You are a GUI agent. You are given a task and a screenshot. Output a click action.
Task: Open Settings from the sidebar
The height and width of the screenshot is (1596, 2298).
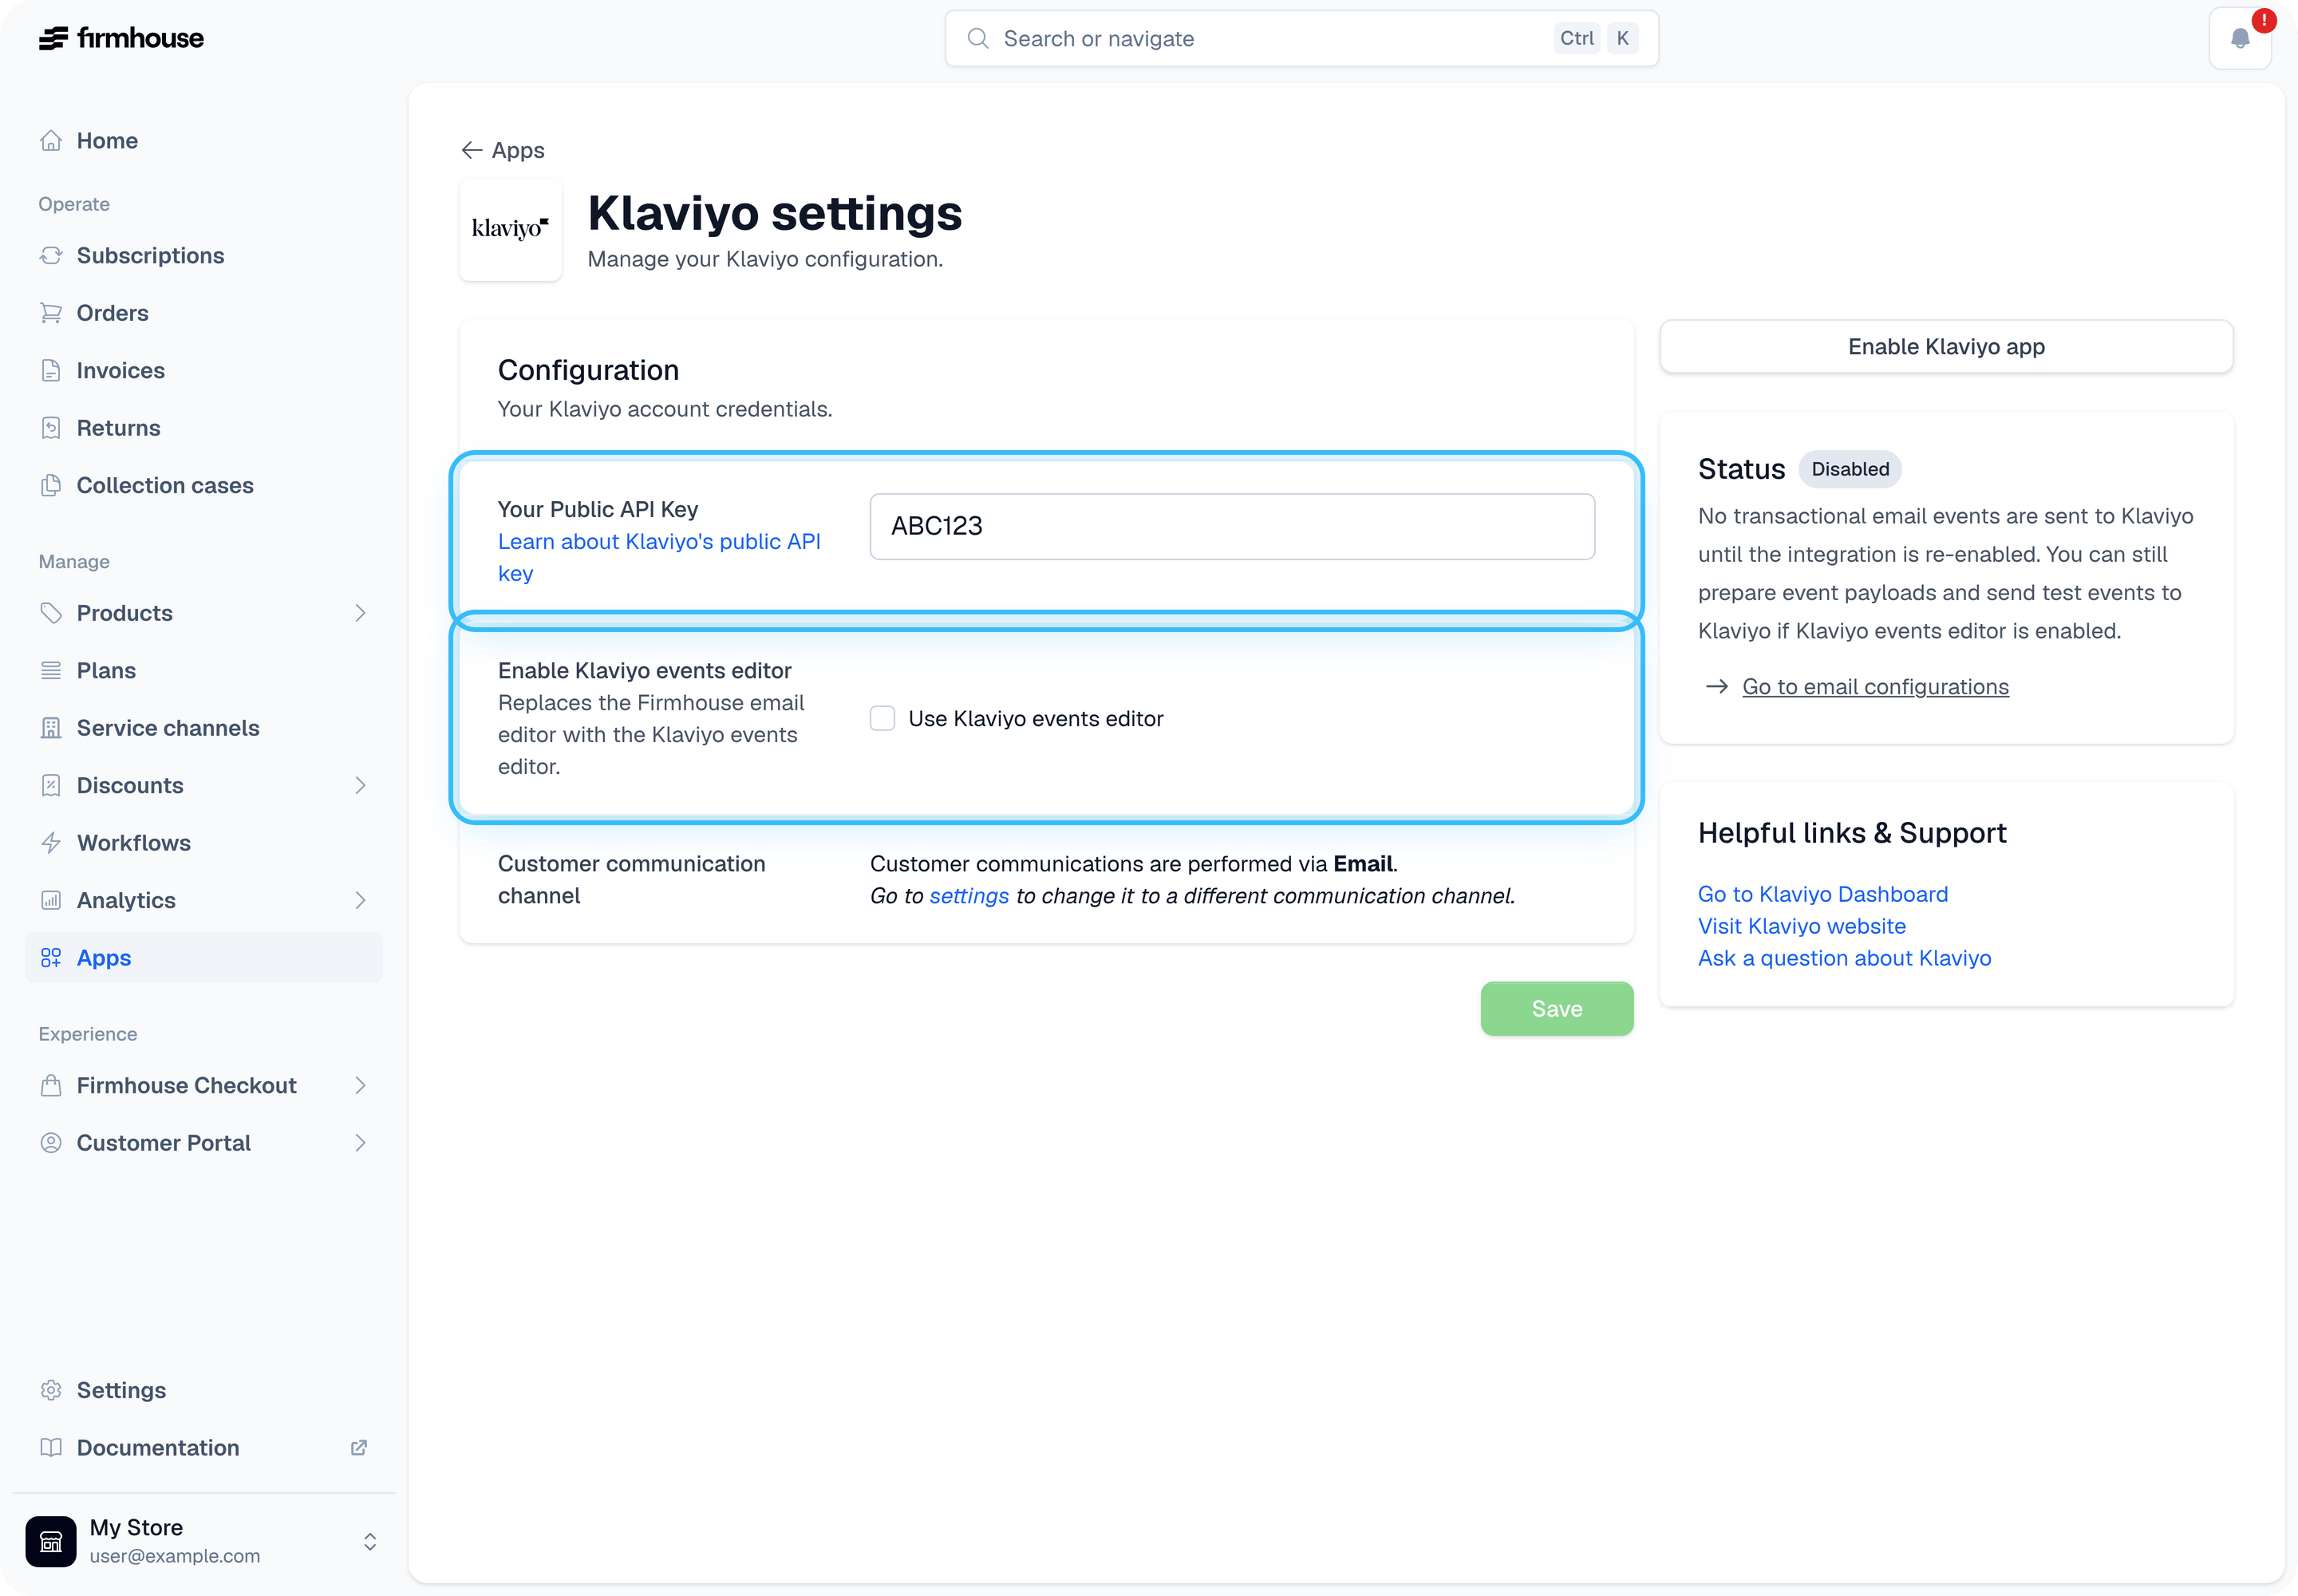coord(204,1391)
